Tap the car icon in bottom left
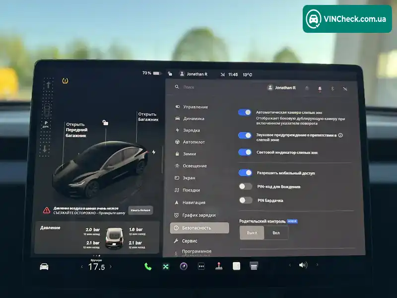Viewport: 397px width, 298px height. tap(44, 267)
